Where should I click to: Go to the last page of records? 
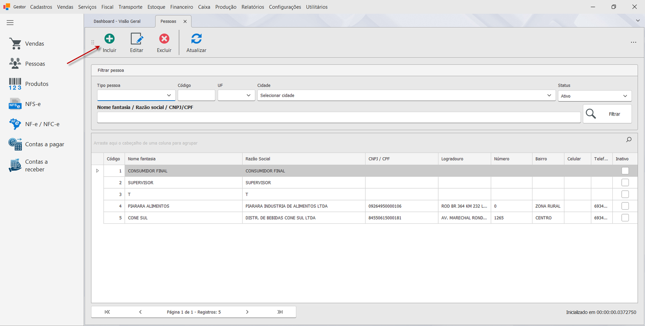coord(280,312)
